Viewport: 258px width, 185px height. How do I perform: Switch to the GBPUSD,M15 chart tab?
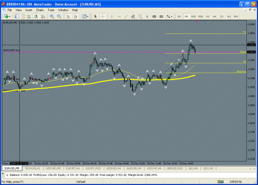coord(175,168)
